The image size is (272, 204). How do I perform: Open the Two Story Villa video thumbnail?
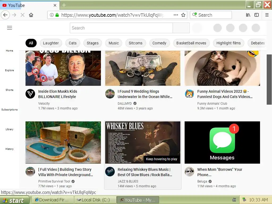pyautogui.click(x=63, y=142)
